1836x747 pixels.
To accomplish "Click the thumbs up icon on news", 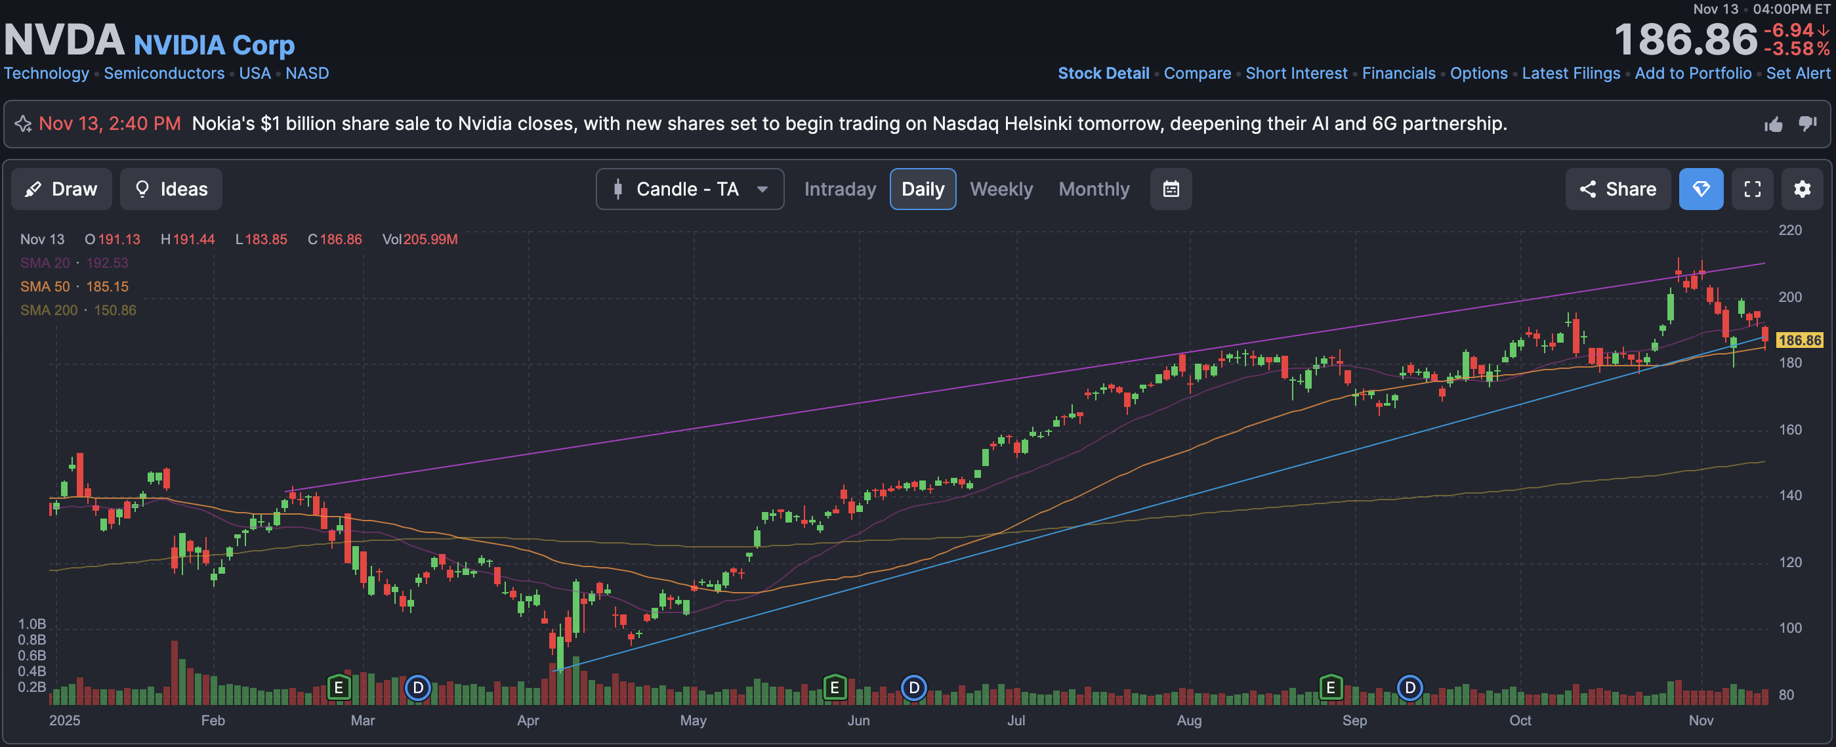I will (x=1773, y=125).
